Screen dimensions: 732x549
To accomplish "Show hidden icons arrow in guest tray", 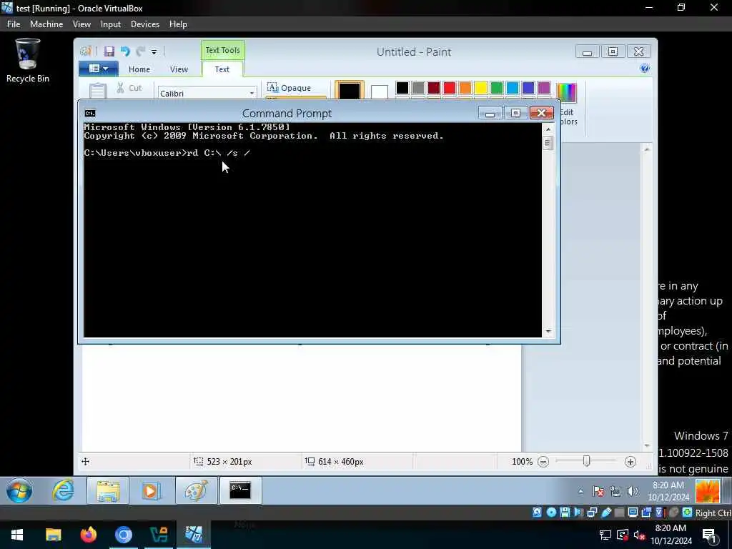I will click(x=580, y=491).
